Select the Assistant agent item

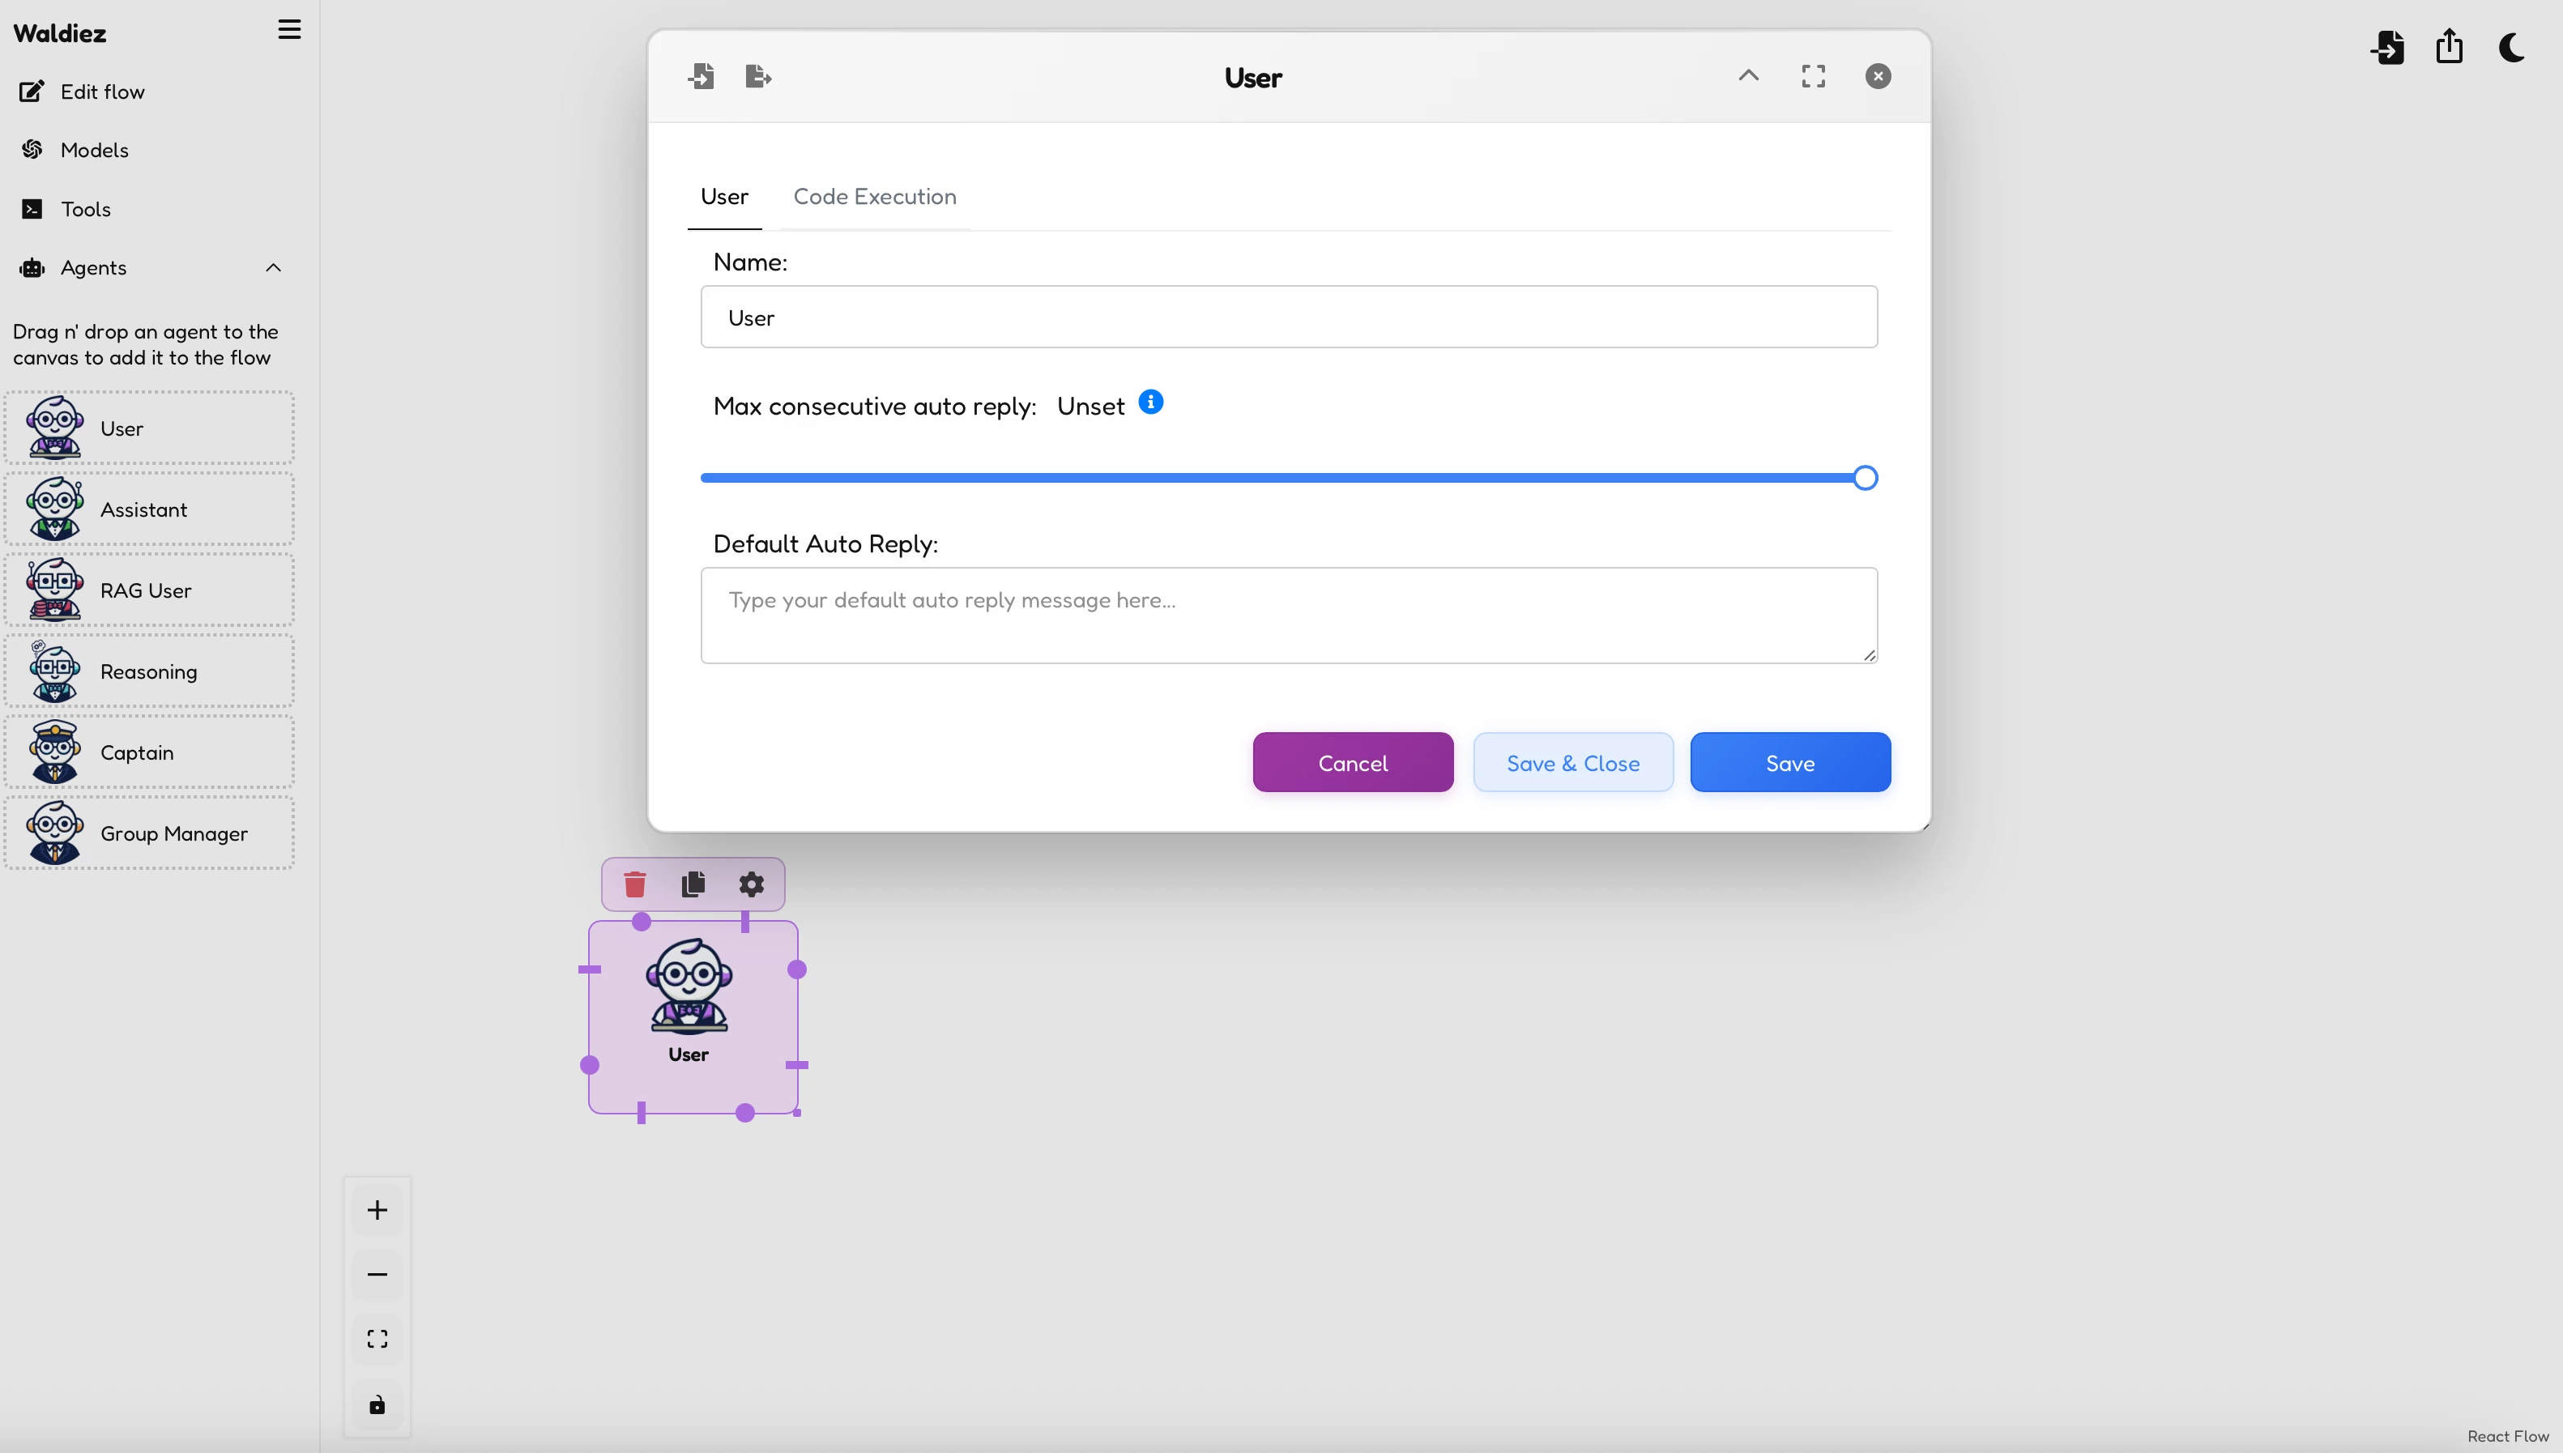(149, 509)
